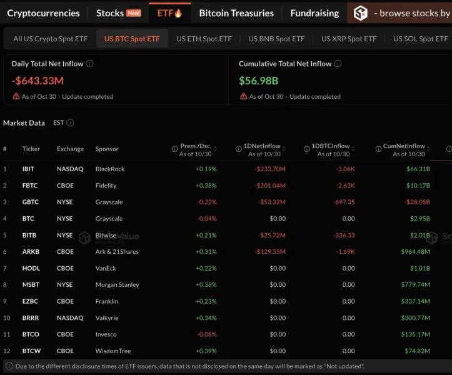Open the EZBC ticker row
This screenshot has width=452, height=375.
click(x=30, y=301)
